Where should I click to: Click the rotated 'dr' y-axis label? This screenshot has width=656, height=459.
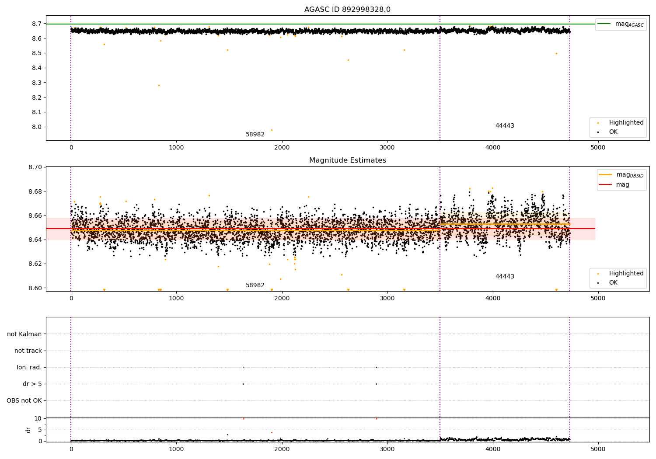tap(28, 430)
